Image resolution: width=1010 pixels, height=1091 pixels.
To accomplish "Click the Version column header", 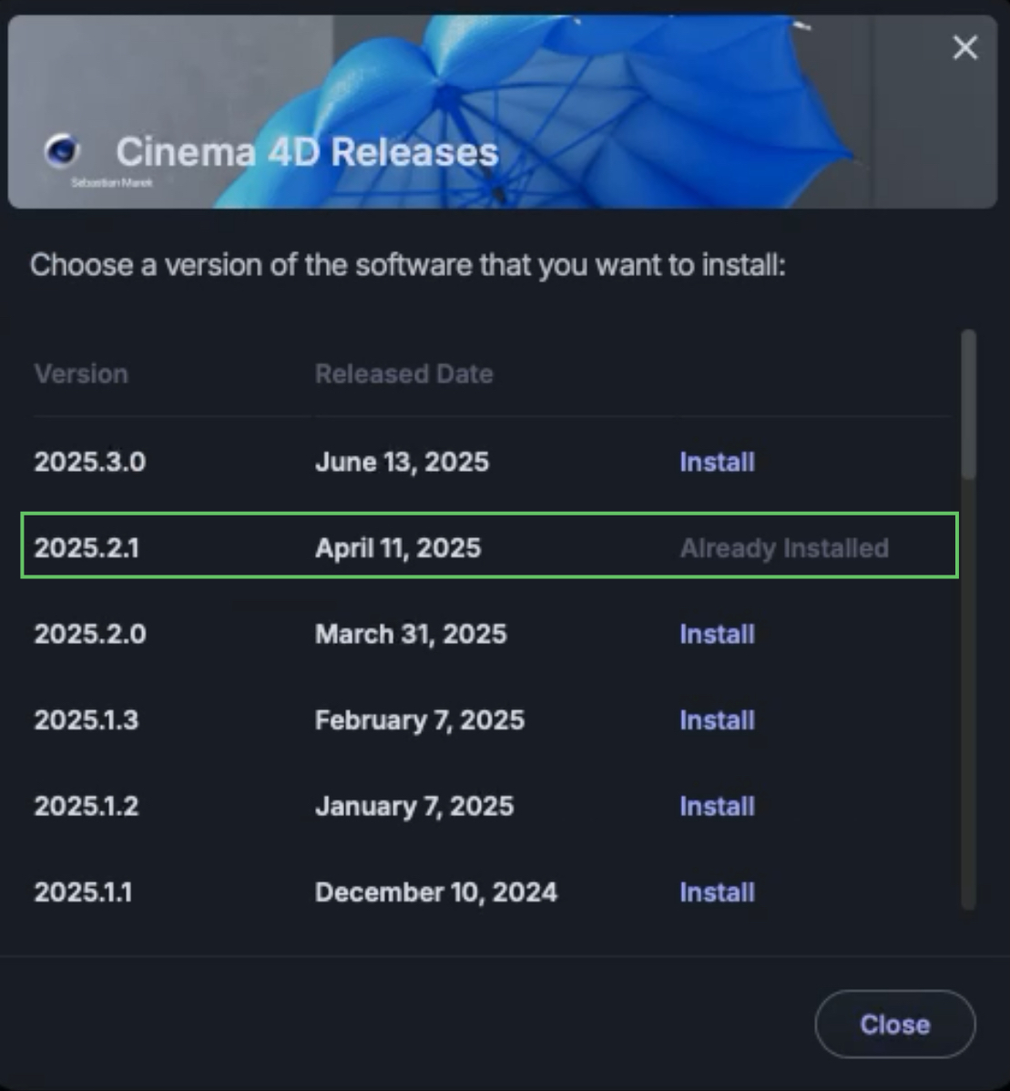I will [81, 374].
